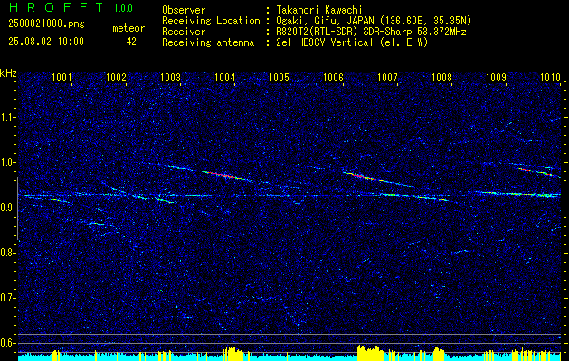Image resolution: width=569 pixels, height=361 pixels.
Task: Click wide yellow signal-level bar below 1007
Action: click(x=370, y=352)
